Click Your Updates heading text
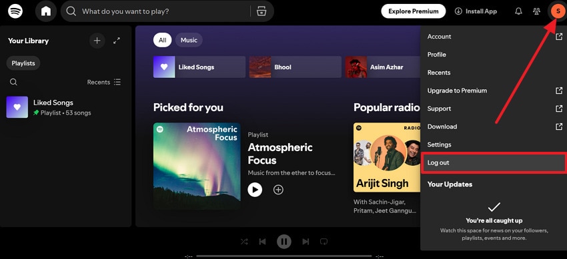The image size is (567, 259). coord(450,184)
